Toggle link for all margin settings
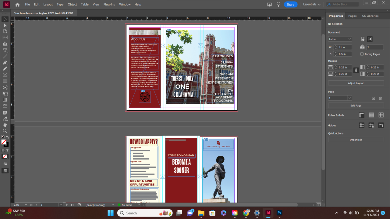The image size is (390, 219). (x=356, y=70)
